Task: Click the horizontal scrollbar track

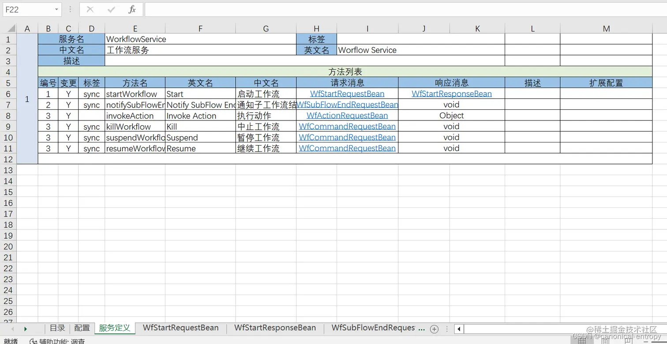Action: pos(565,329)
